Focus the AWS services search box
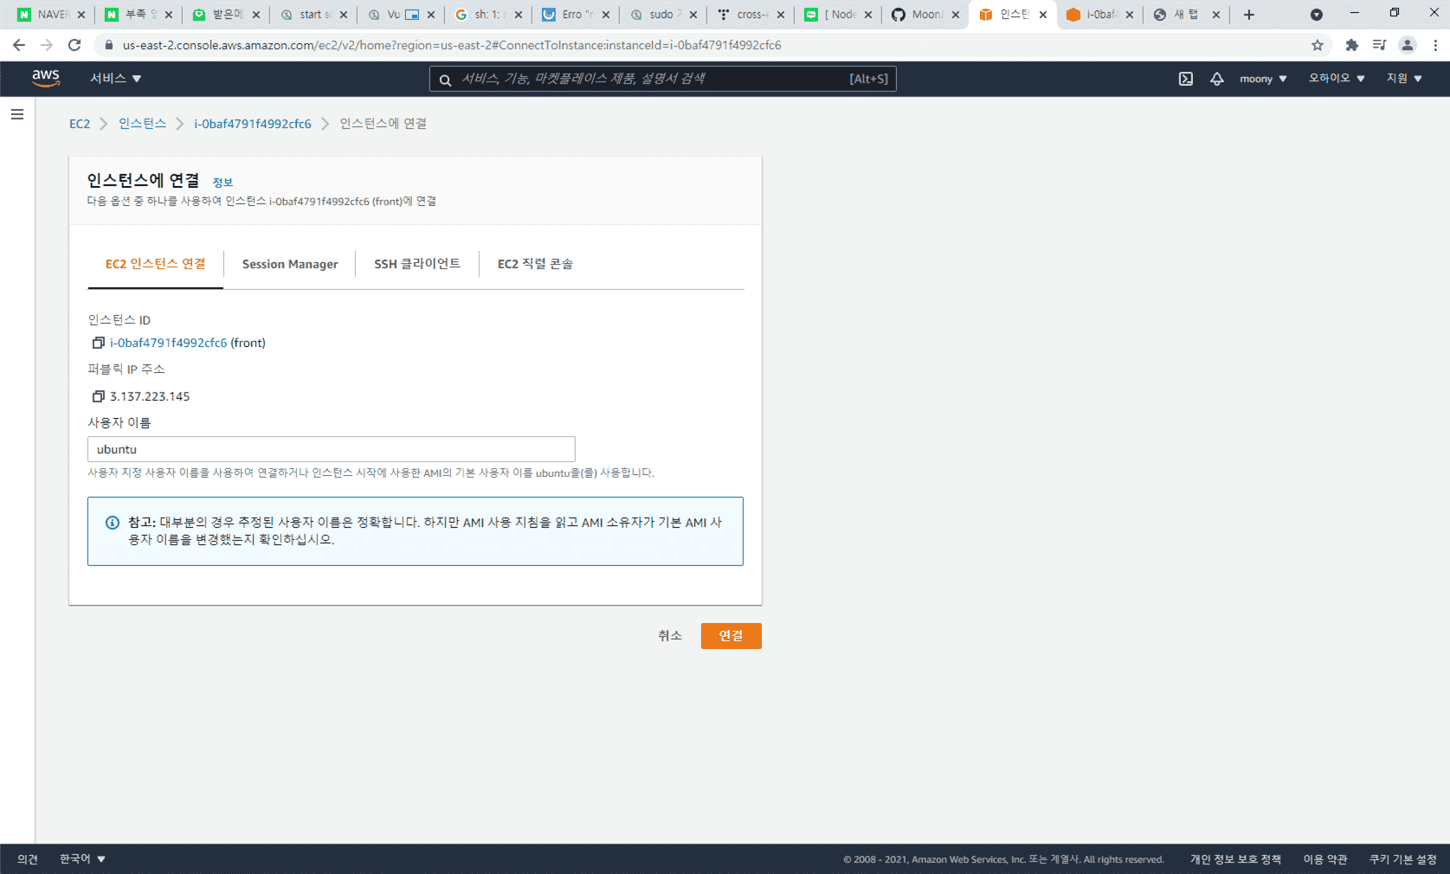 point(663,79)
